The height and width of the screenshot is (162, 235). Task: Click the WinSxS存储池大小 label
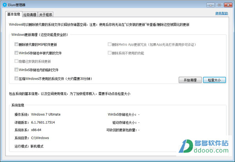point(122,115)
